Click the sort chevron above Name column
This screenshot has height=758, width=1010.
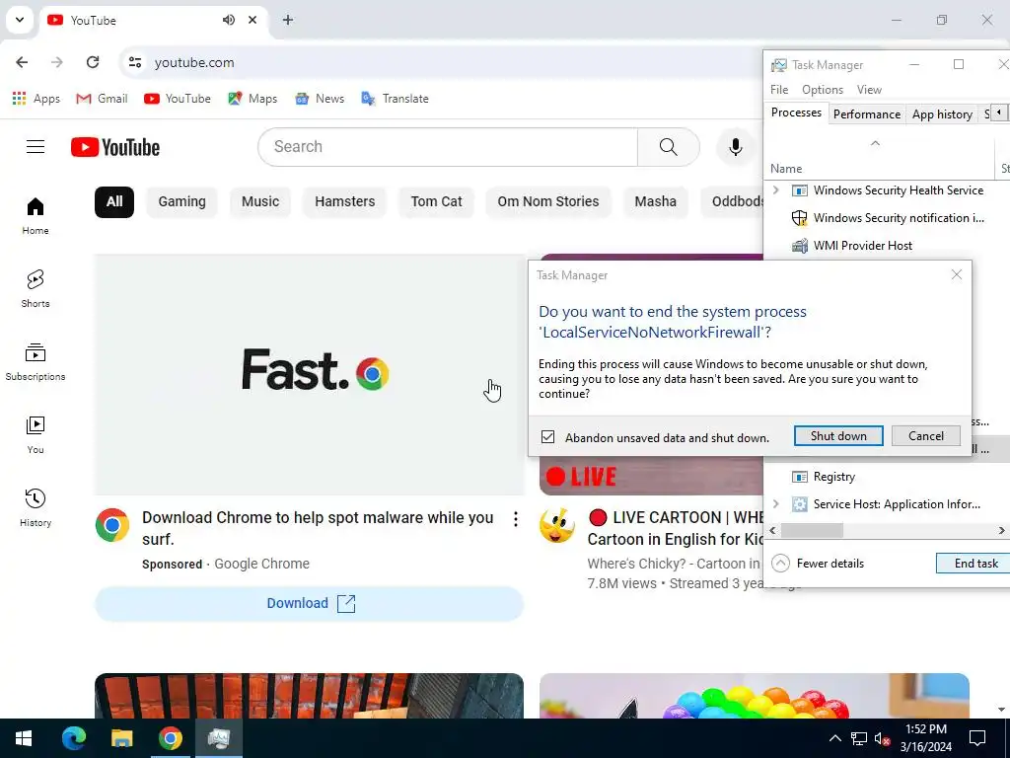point(875,143)
